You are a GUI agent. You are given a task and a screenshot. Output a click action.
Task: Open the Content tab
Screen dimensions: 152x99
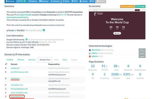click(84, 1)
